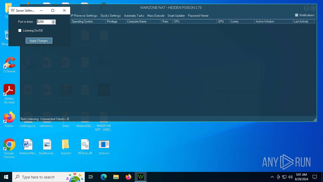Viewport: 323px width, 182px height.
Task: Select the Recycle Bin desktop icon
Action: click(5, 38)
